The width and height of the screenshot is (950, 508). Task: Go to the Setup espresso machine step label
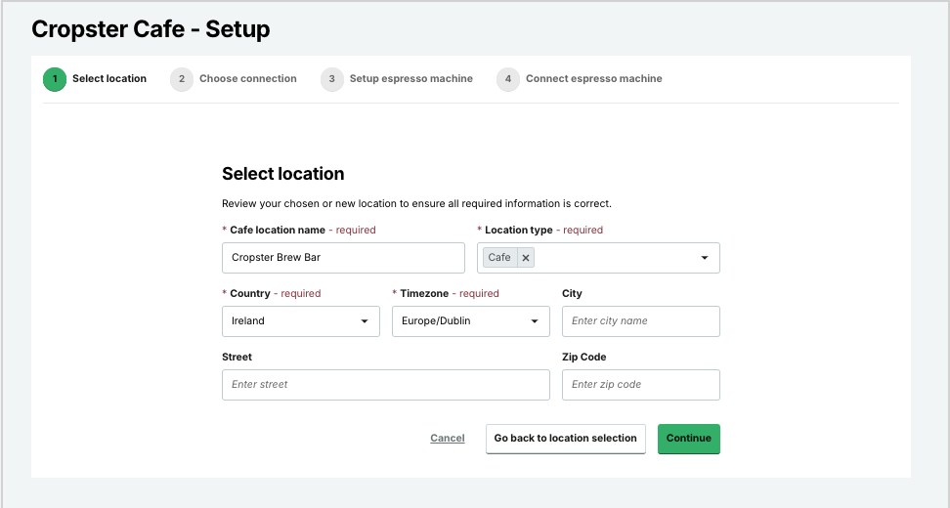click(x=410, y=79)
